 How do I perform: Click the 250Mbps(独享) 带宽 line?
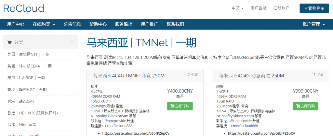[x=232, y=106]
